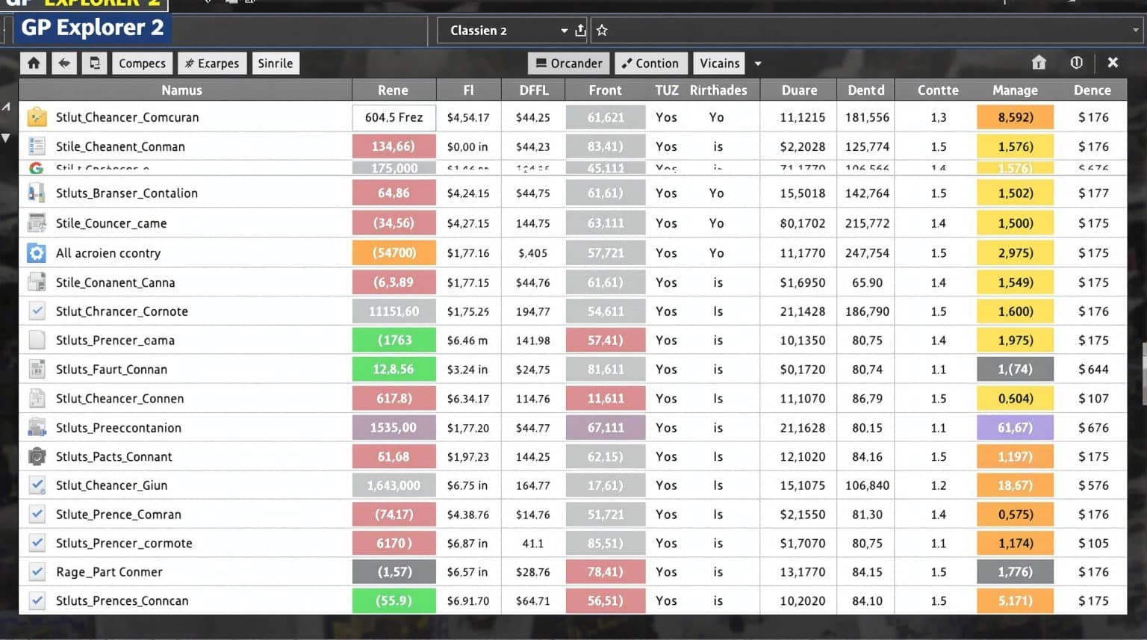Click the 604,5 Frez input field
Screen dimensions: 1147x640
[394, 117]
